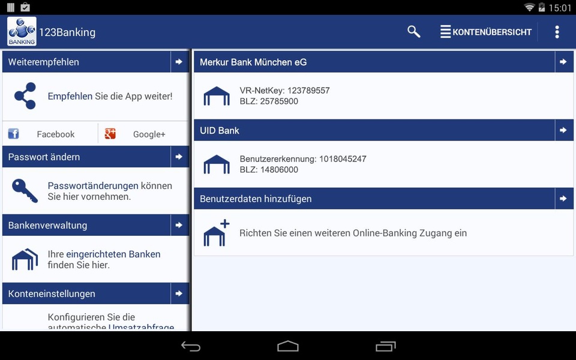Tap the UID Bank building icon
This screenshot has width=576, height=360.
pyautogui.click(x=217, y=164)
